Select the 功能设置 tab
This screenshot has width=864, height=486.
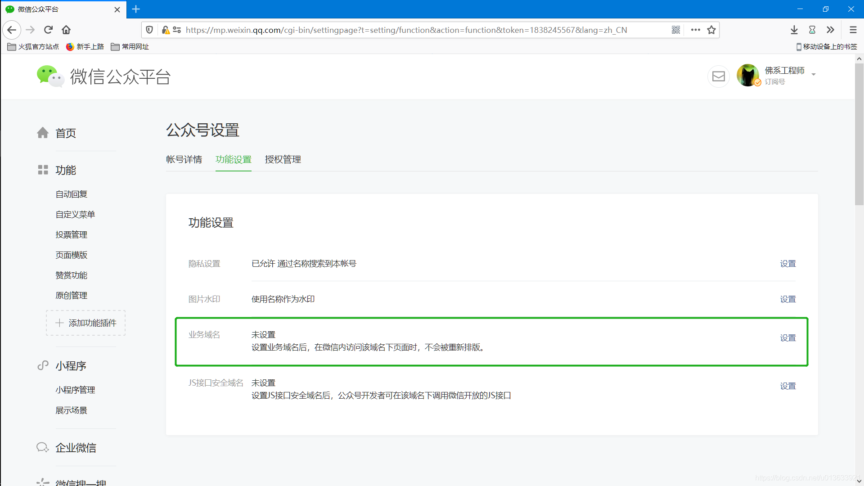[x=233, y=159]
